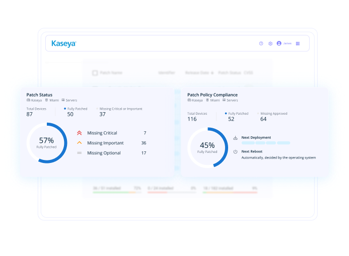349x256 pixels.
Task: Check the Patch Name select-all checkbox
Action: pyautogui.click(x=95, y=73)
